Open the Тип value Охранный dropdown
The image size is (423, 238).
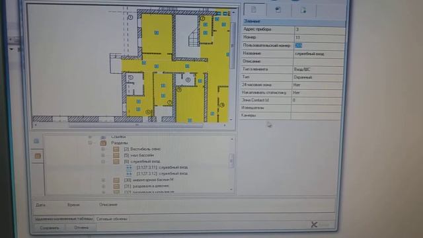(x=318, y=77)
